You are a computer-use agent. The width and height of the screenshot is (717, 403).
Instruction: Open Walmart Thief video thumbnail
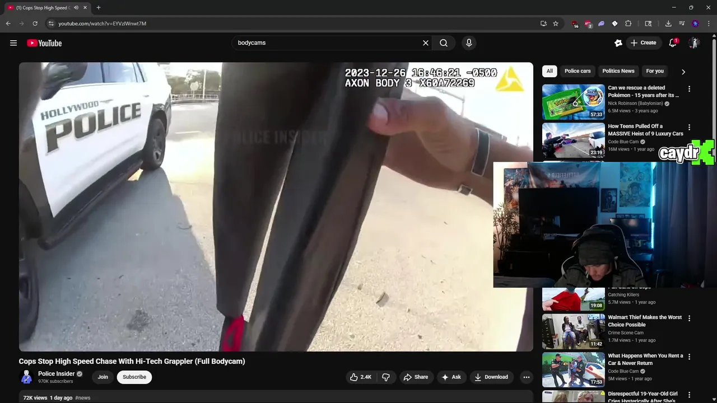(x=574, y=331)
